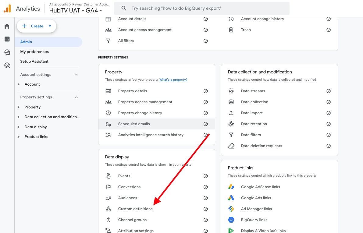The height and width of the screenshot is (233, 363).
Task: Open the Reports bar-chart icon
Action: point(7,39)
